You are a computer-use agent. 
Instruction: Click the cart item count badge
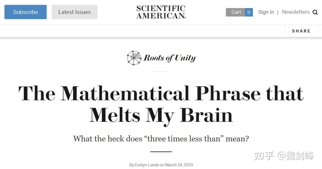point(249,12)
